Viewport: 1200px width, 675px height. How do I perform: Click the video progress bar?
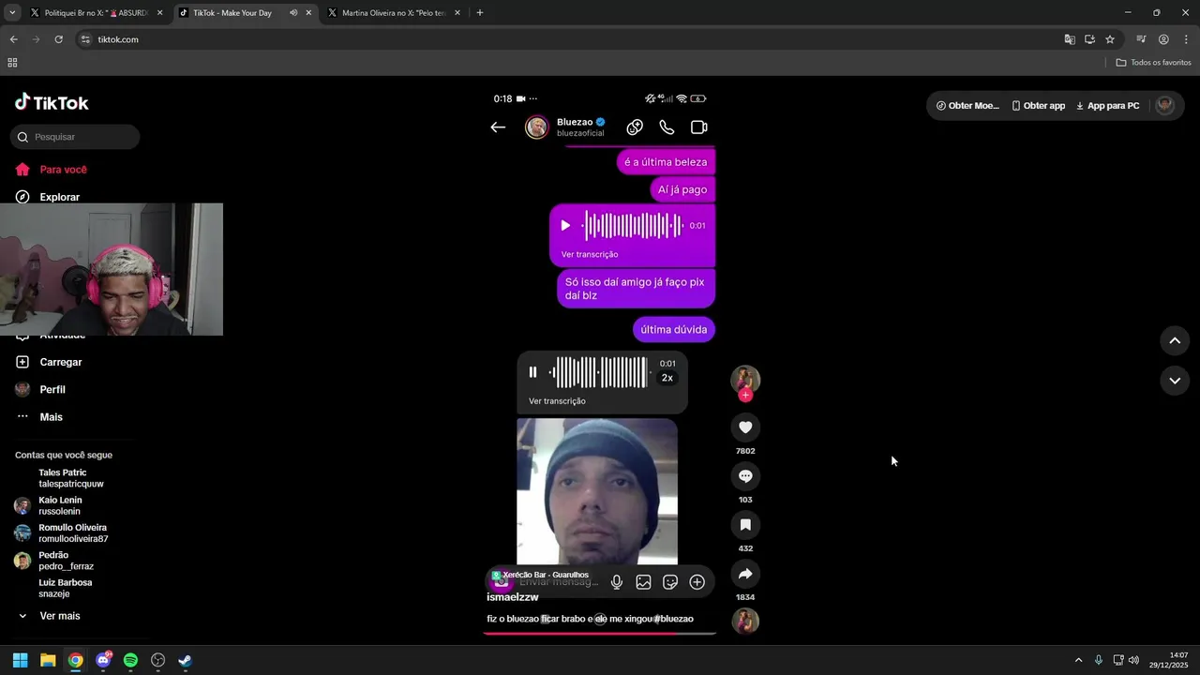[x=600, y=634]
